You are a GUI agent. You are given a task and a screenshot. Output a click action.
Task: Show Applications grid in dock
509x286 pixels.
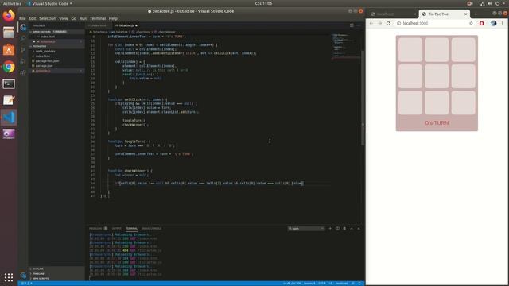9,277
